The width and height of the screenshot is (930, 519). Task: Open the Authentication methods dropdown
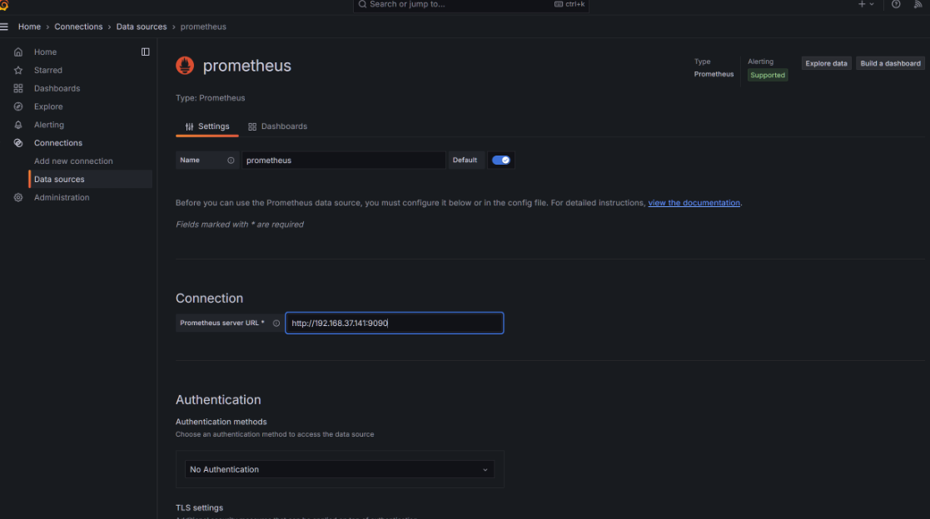[339, 469]
